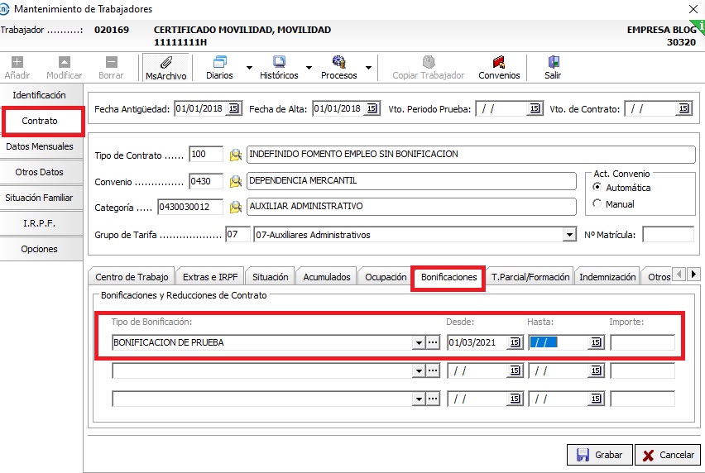Click Categoría code field 0430030012
The image size is (705, 473).
tap(190, 207)
